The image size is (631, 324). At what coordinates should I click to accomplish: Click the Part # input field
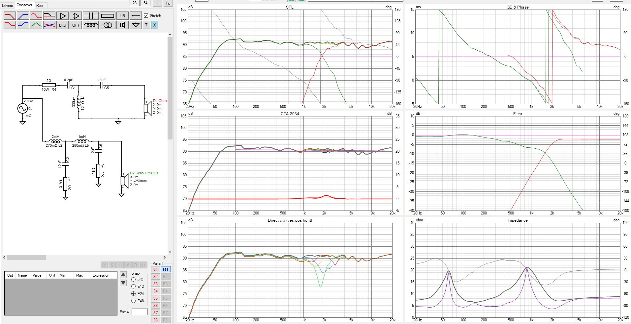click(x=140, y=312)
